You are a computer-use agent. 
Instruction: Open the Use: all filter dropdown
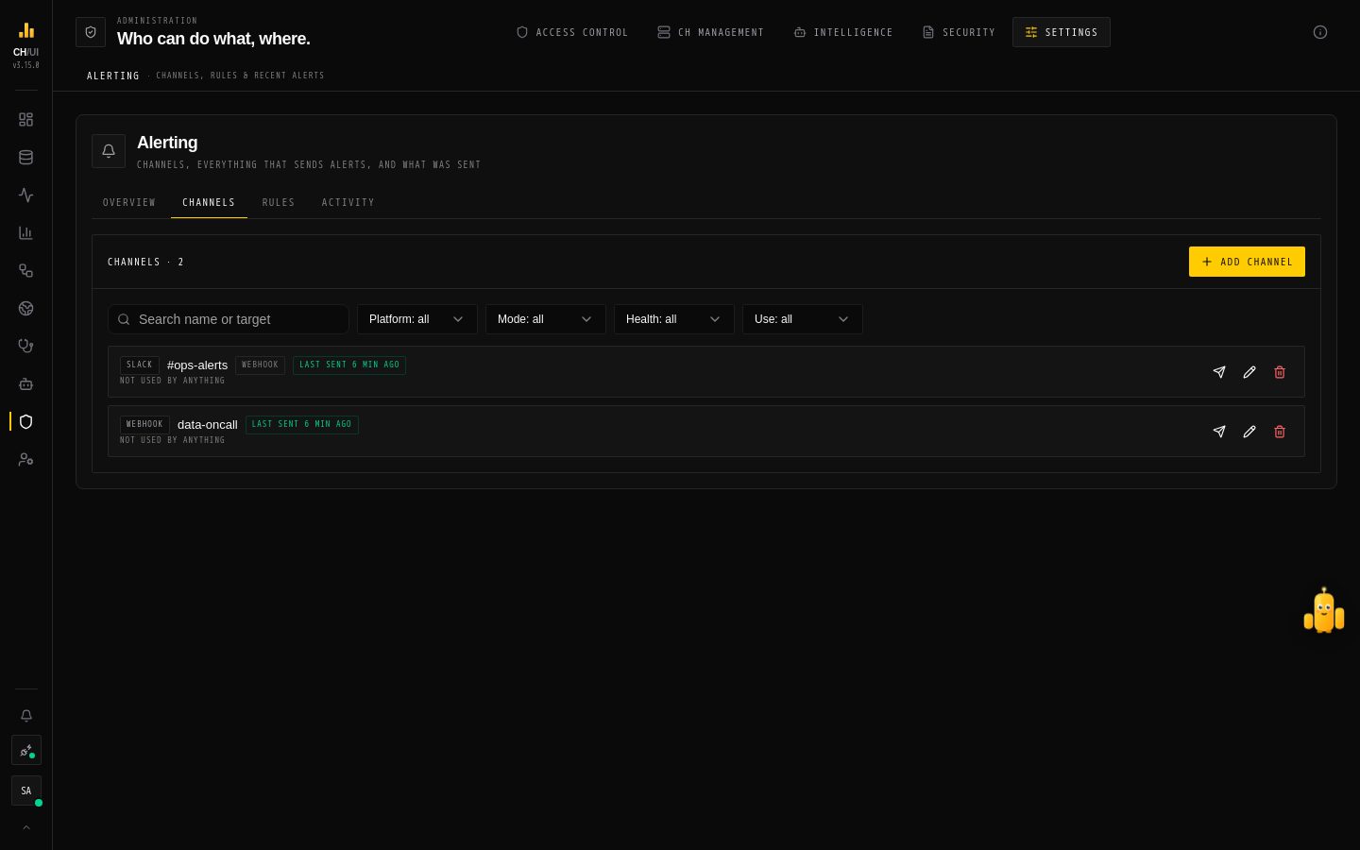tap(803, 319)
